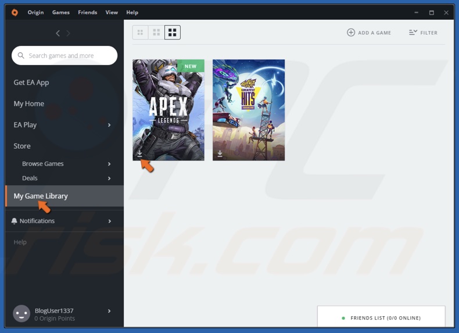Viewport: 459px width, 333px height.
Task: Open BlogUser1337 profile
Action: click(54, 311)
